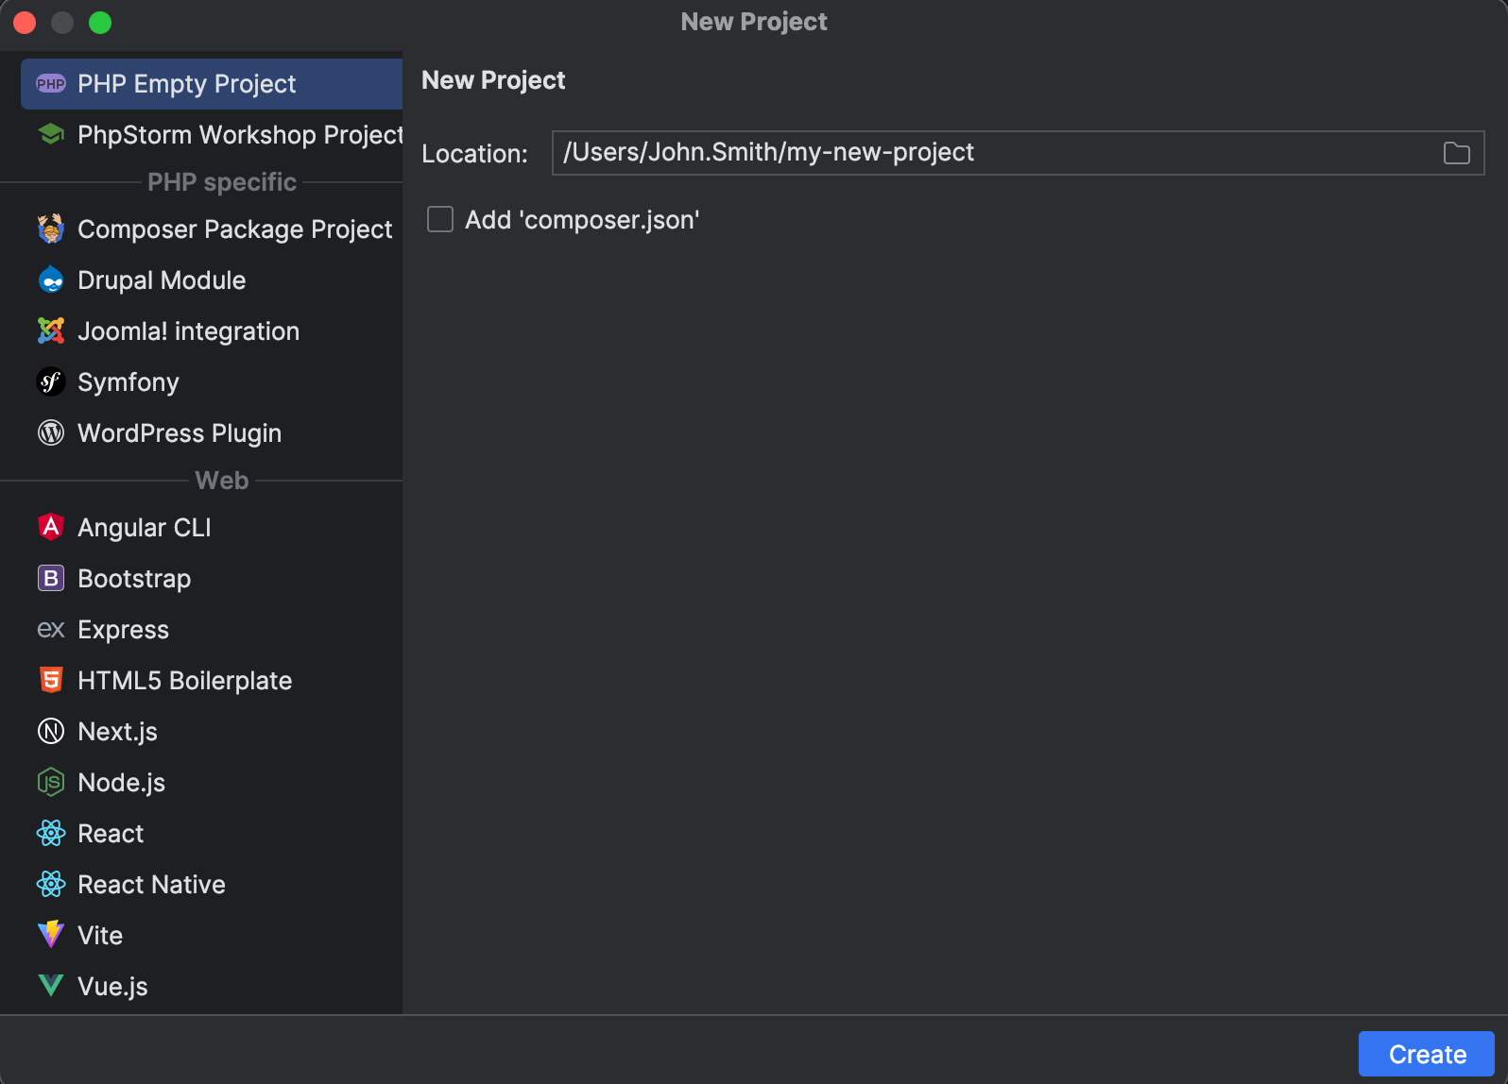Click the Create button
The image size is (1508, 1084).
(1426, 1053)
